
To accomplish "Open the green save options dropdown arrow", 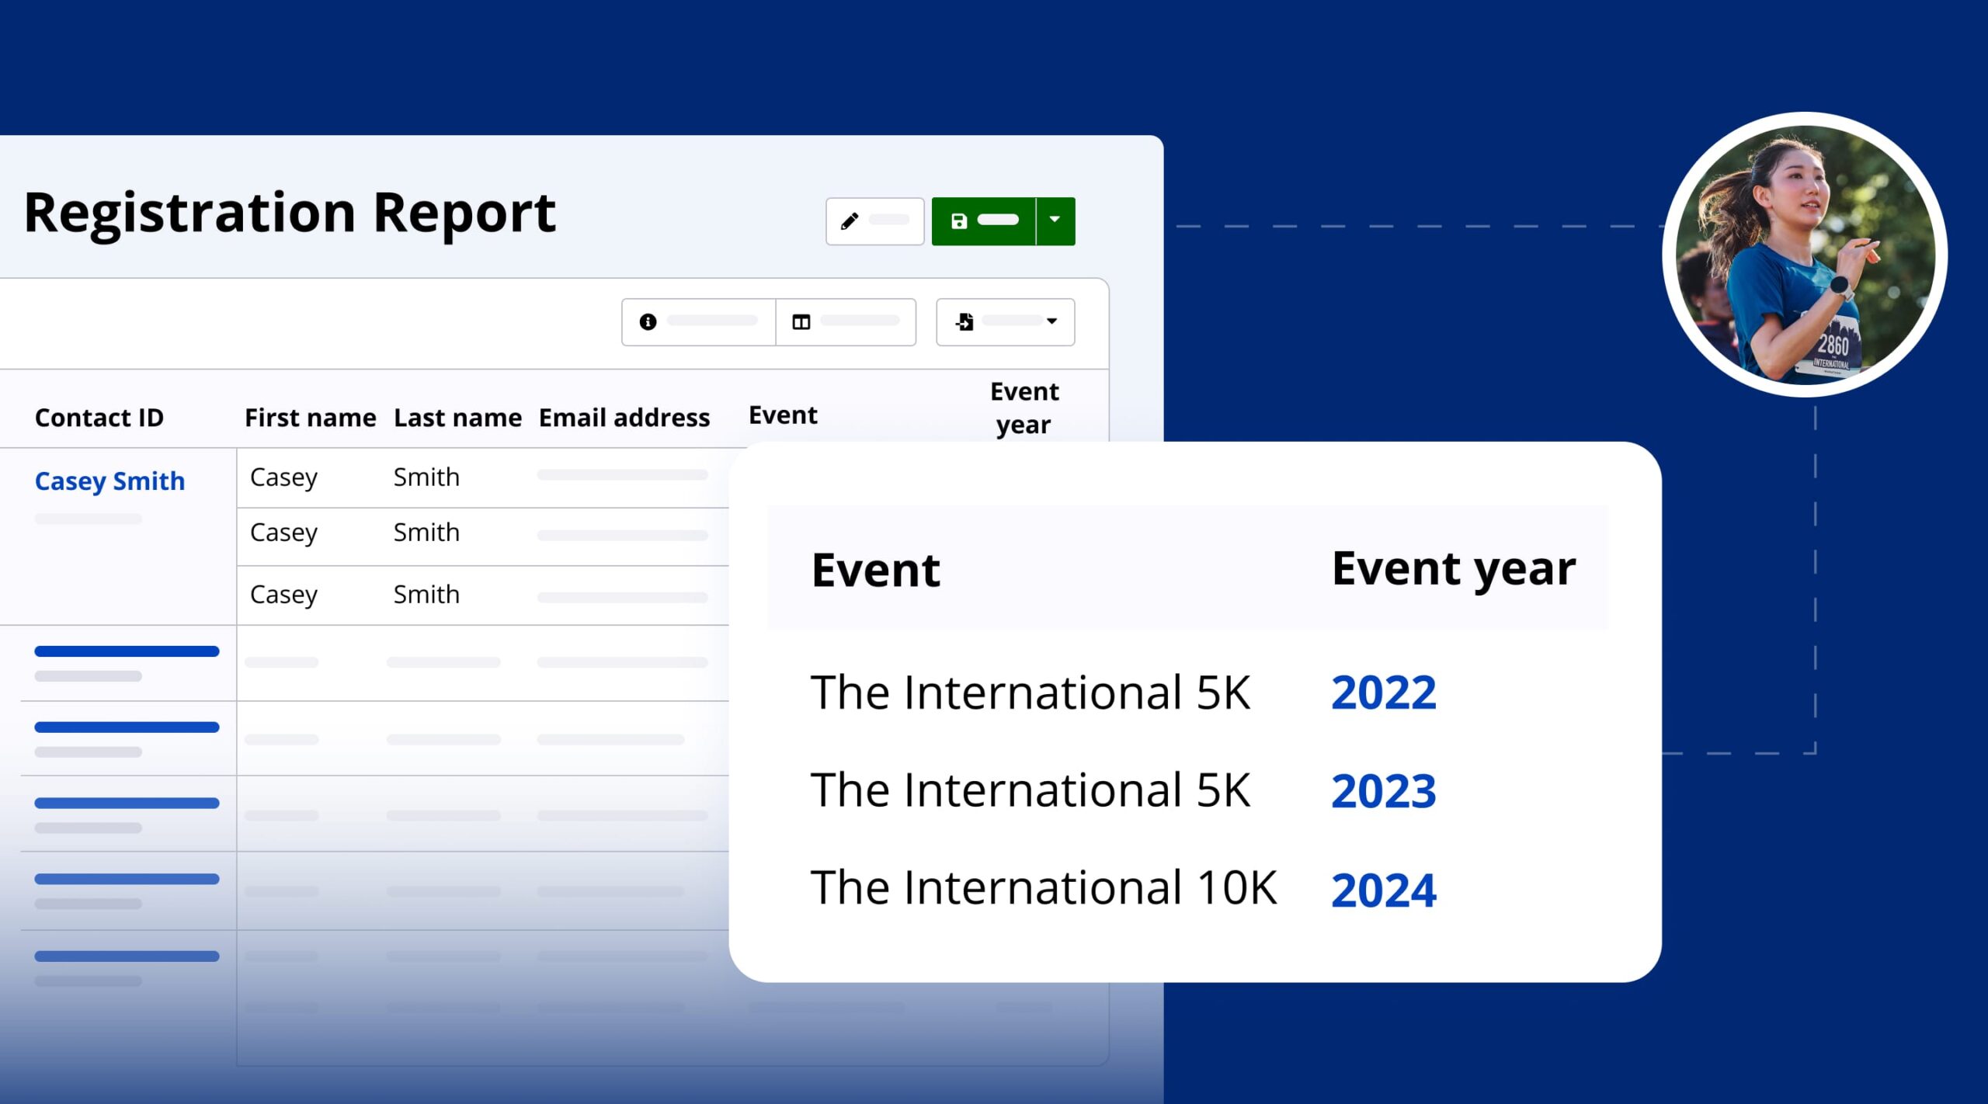I will coord(1055,220).
